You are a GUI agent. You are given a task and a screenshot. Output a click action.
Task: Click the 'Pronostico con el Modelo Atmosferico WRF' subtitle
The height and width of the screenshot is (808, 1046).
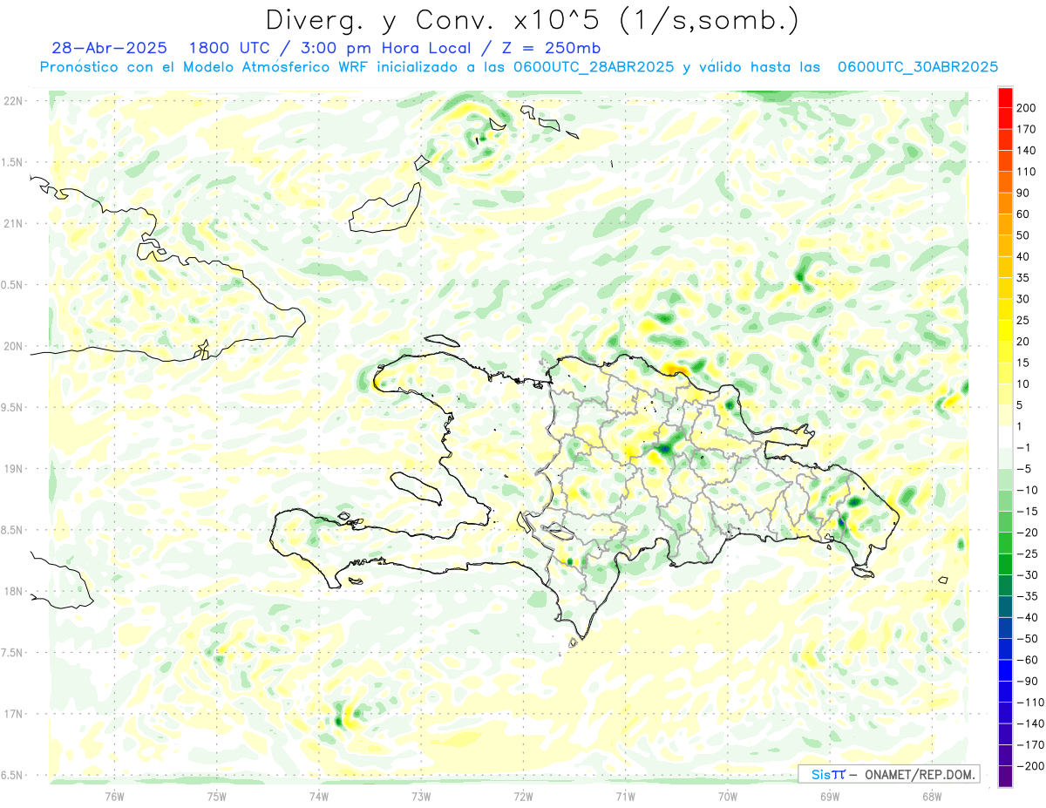click(x=205, y=67)
